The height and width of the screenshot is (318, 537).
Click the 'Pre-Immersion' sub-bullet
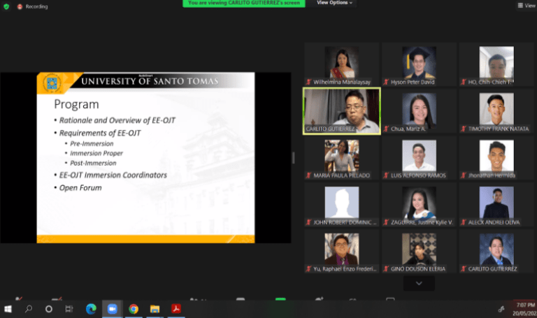(x=92, y=144)
